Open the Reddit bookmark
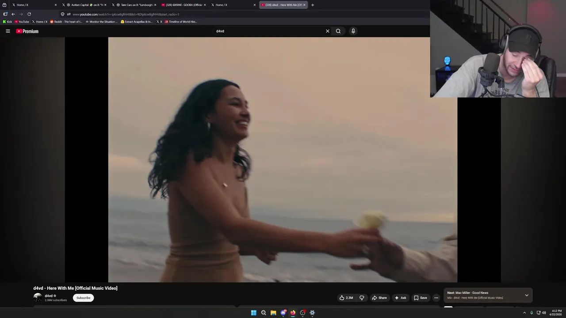This screenshot has width=566, height=318. click(66, 22)
